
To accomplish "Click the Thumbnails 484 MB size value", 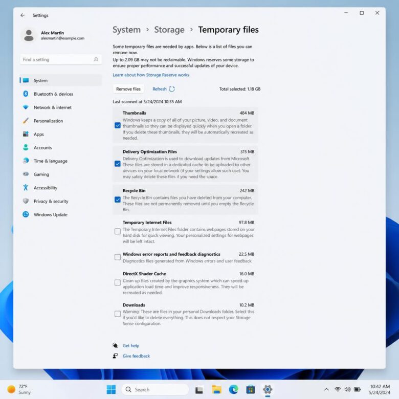I will (247, 113).
